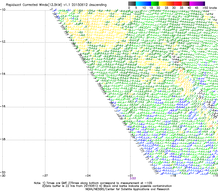Click the gray 0–5 knots legend swatch
Image resolution: width=218 pixels, height=191 pixels.
pos(132,4)
